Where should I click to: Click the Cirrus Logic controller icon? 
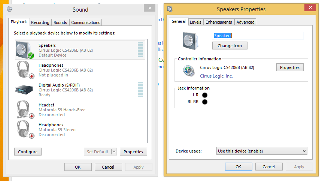(x=189, y=71)
